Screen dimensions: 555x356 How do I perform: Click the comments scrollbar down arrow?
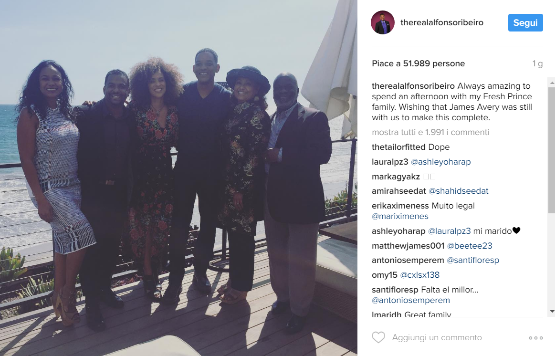[552, 312]
